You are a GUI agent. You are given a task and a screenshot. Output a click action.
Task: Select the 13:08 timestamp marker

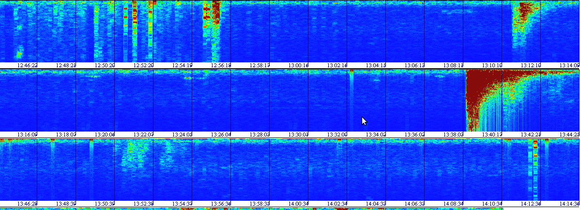click(453, 65)
